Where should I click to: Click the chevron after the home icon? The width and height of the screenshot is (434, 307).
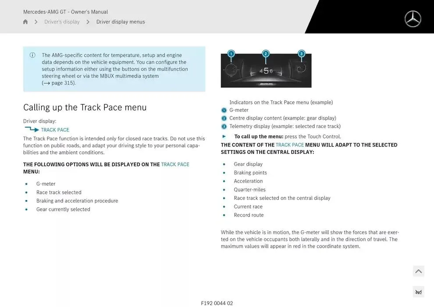tap(36, 22)
